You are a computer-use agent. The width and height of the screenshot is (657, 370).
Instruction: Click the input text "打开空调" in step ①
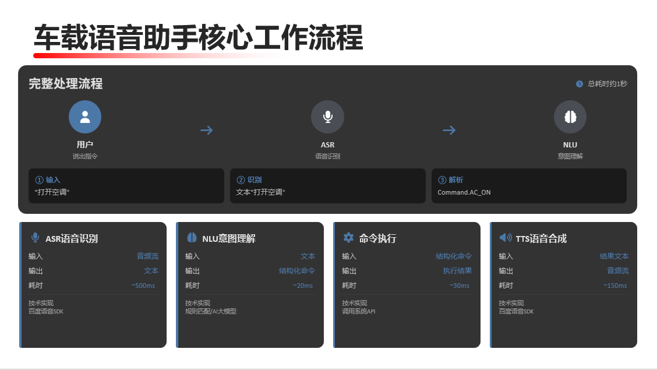coord(52,192)
